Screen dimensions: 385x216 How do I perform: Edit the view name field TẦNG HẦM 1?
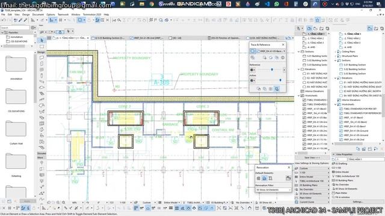tap(366, 159)
